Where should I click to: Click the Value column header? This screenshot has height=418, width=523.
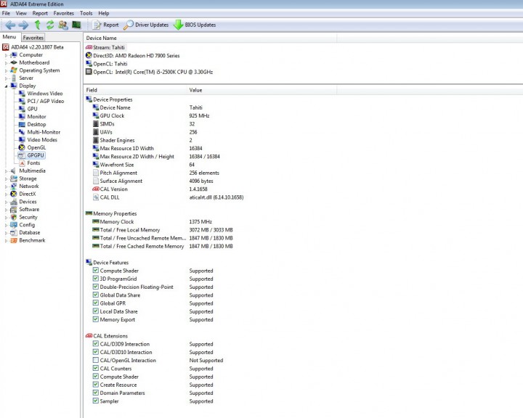coord(261,90)
